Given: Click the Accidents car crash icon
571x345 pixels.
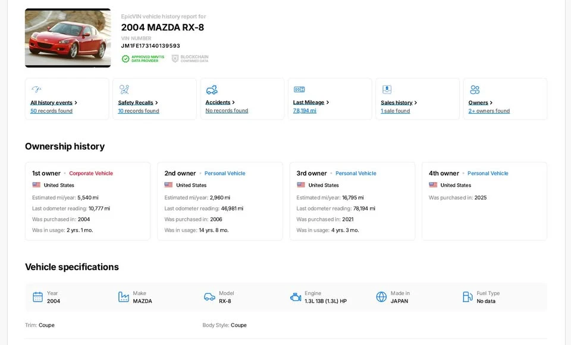Looking at the screenshot, I should (x=212, y=89).
